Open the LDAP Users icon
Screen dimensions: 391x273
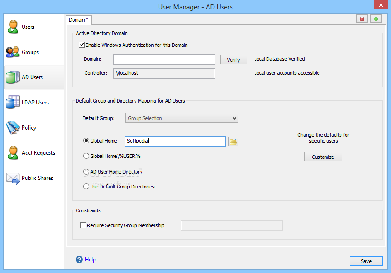[x=13, y=102]
